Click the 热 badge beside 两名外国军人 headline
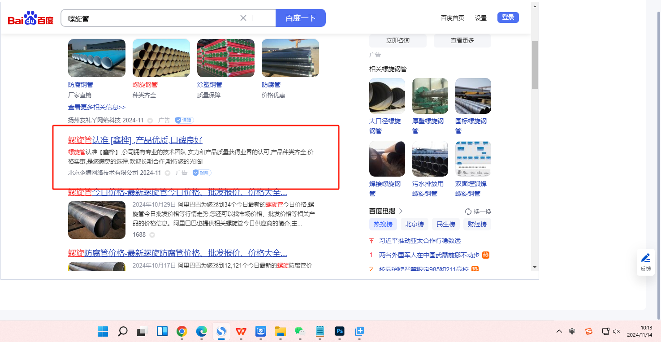The height and width of the screenshot is (342, 661). (x=486, y=255)
